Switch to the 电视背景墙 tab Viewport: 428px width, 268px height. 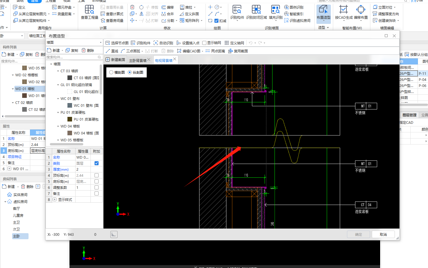coord(164,60)
